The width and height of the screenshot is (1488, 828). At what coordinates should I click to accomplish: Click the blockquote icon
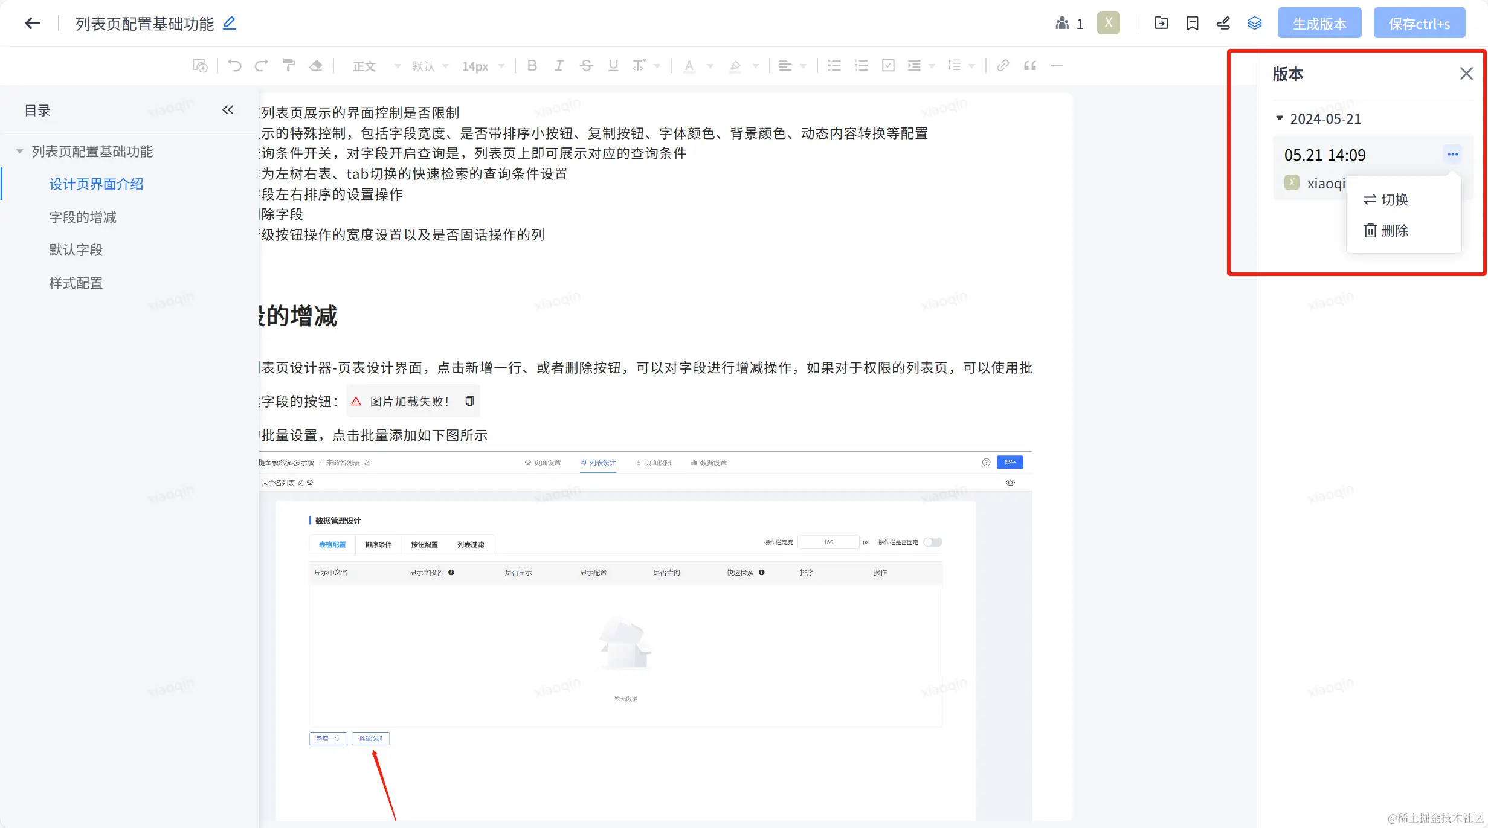tap(1030, 66)
